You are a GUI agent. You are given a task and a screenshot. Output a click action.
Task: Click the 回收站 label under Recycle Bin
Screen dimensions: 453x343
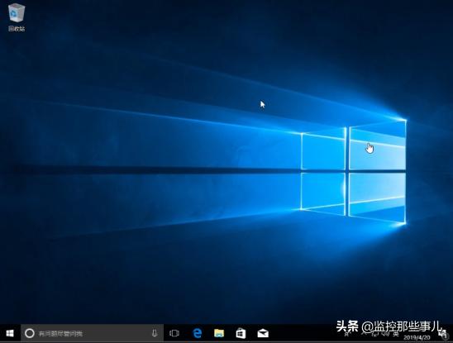coord(17,29)
